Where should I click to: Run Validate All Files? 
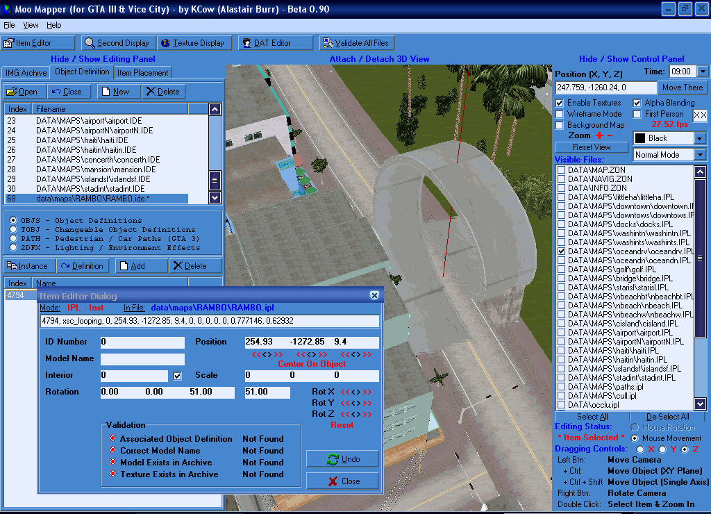click(356, 43)
